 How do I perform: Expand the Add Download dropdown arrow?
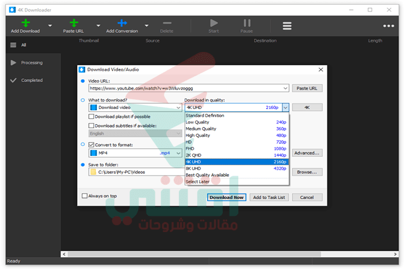pyautogui.click(x=50, y=25)
